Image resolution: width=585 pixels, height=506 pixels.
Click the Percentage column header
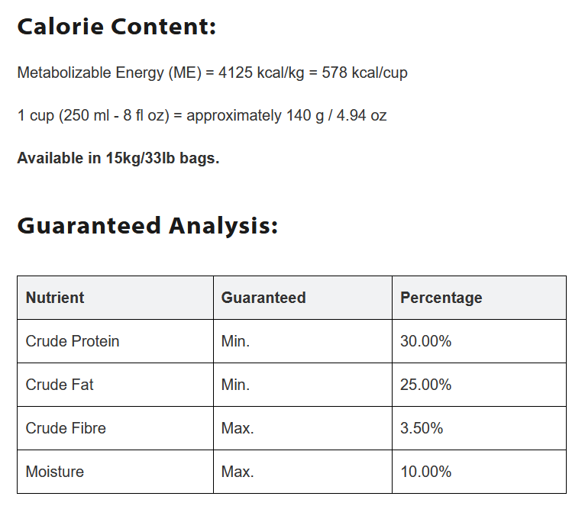pyautogui.click(x=441, y=298)
